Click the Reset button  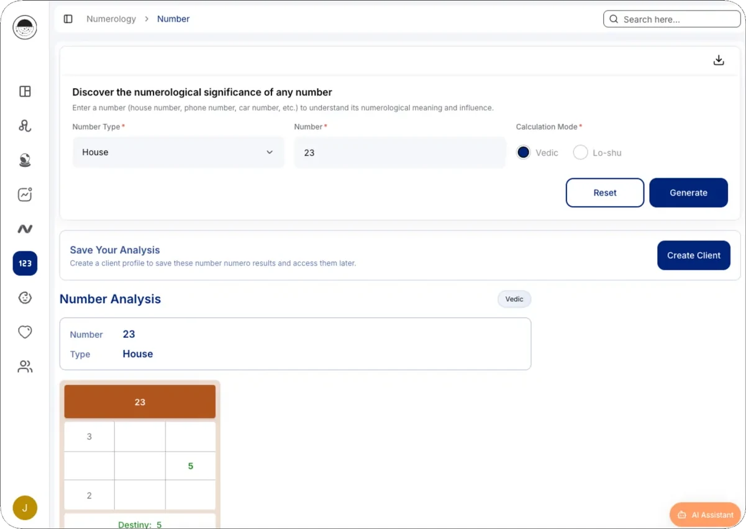[x=605, y=193]
